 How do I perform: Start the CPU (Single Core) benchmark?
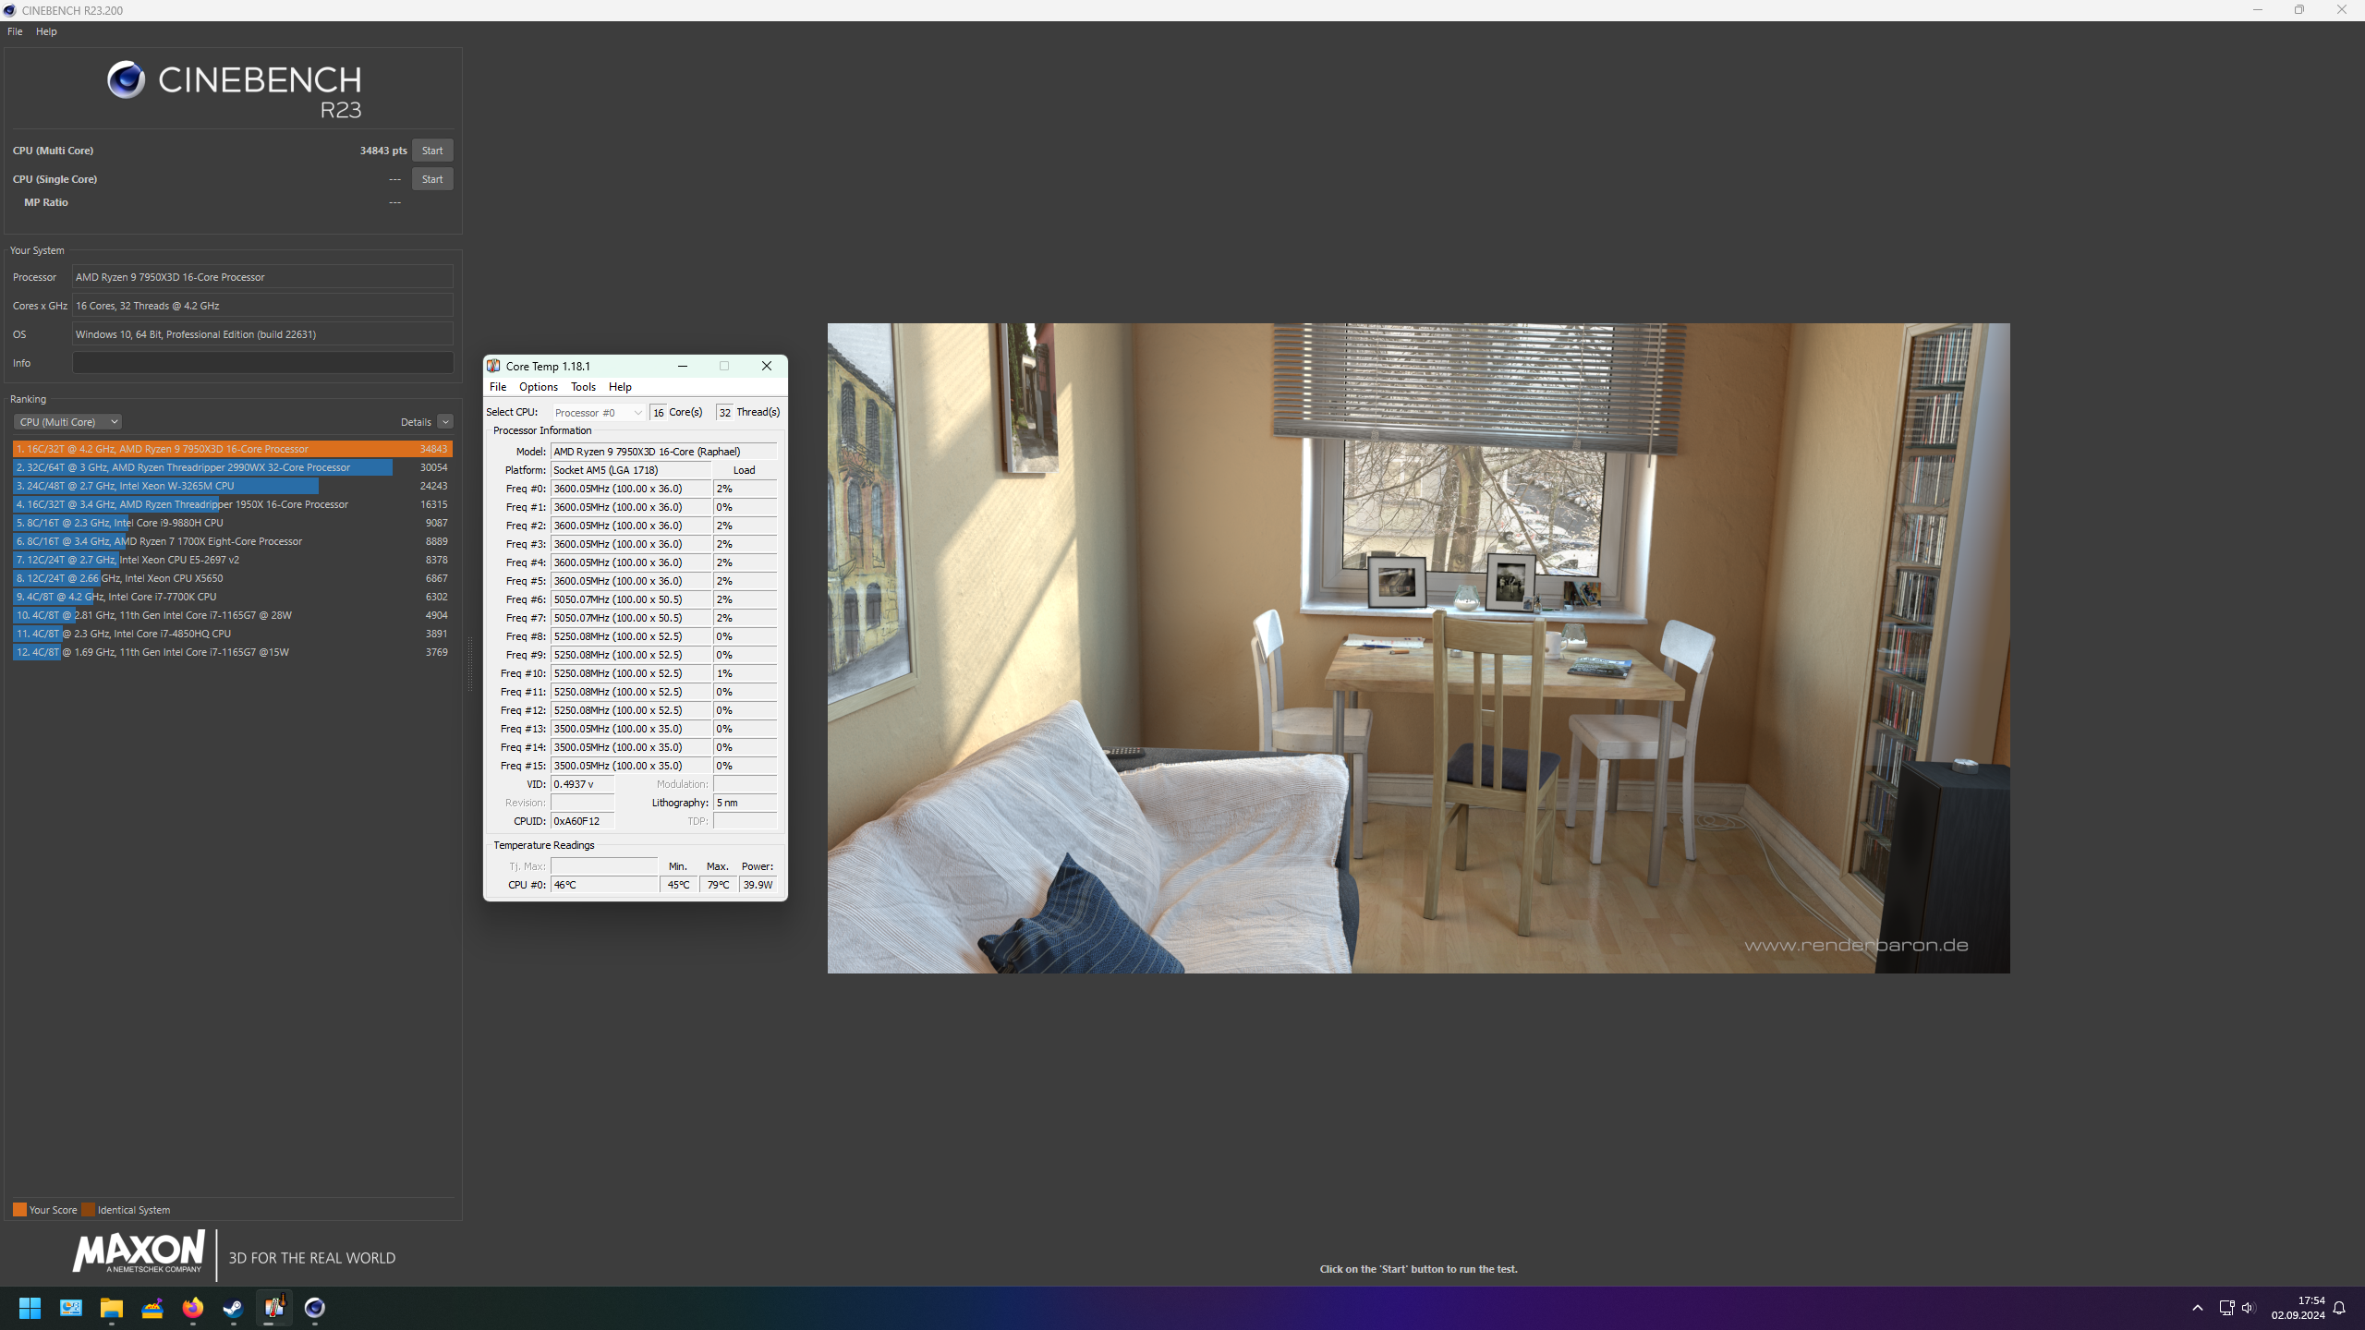coord(431,178)
